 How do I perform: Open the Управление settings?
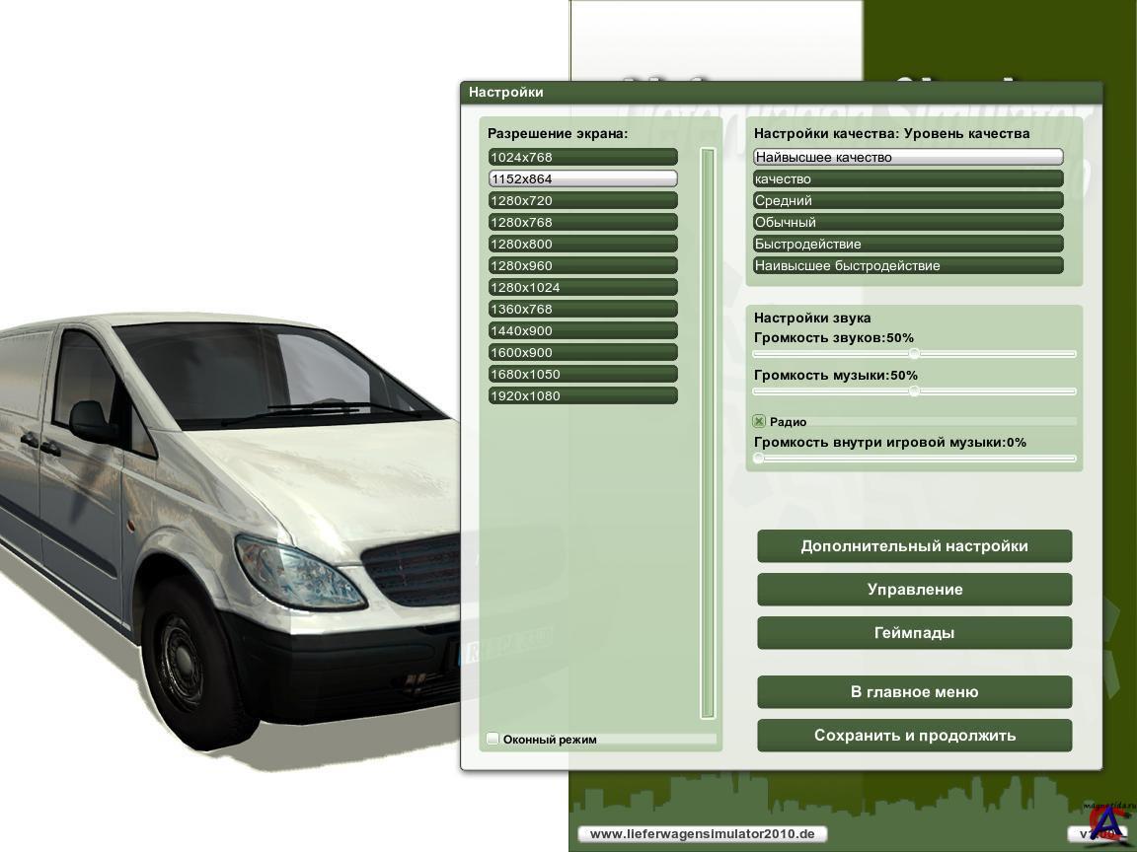click(914, 590)
